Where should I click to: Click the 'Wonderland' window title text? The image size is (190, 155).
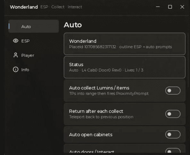[x=24, y=7]
